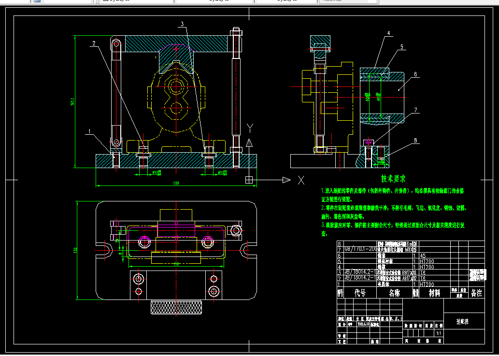
Task: Select balloon callout '5' above the side view
Action: [x=401, y=47]
